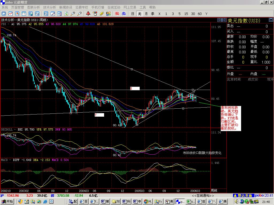Click the red 买 buy button

[x=117, y=14]
